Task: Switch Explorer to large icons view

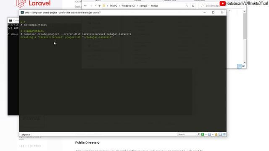Action: point(243,66)
